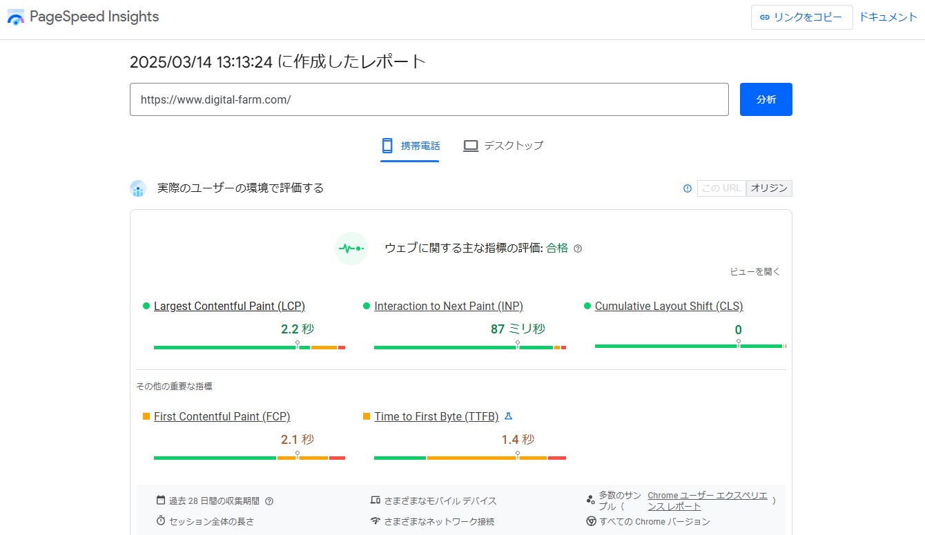The width and height of the screenshot is (925, 535).
Task: Click the real user data chart icon
Action: (x=138, y=188)
